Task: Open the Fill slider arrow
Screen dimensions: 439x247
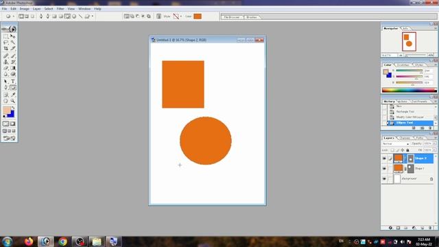Action: (x=434, y=150)
